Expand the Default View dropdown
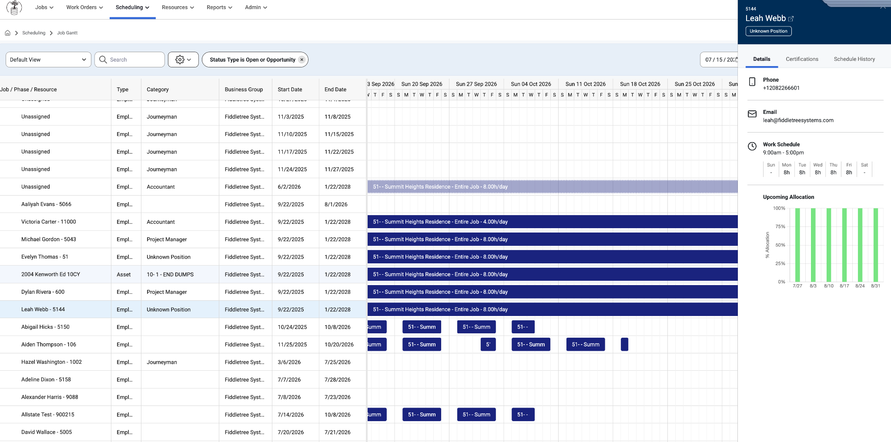891x442 pixels. point(48,60)
